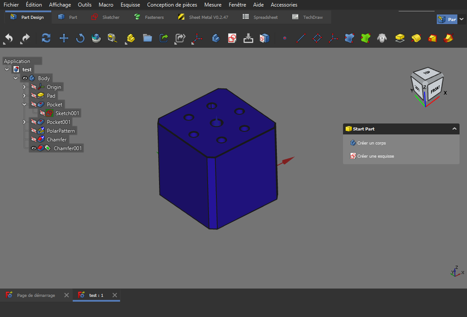Click the undo arrow in the toolbar

(x=8, y=39)
